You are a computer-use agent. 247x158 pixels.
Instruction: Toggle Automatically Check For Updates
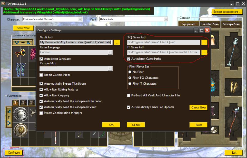click(x=129, y=107)
